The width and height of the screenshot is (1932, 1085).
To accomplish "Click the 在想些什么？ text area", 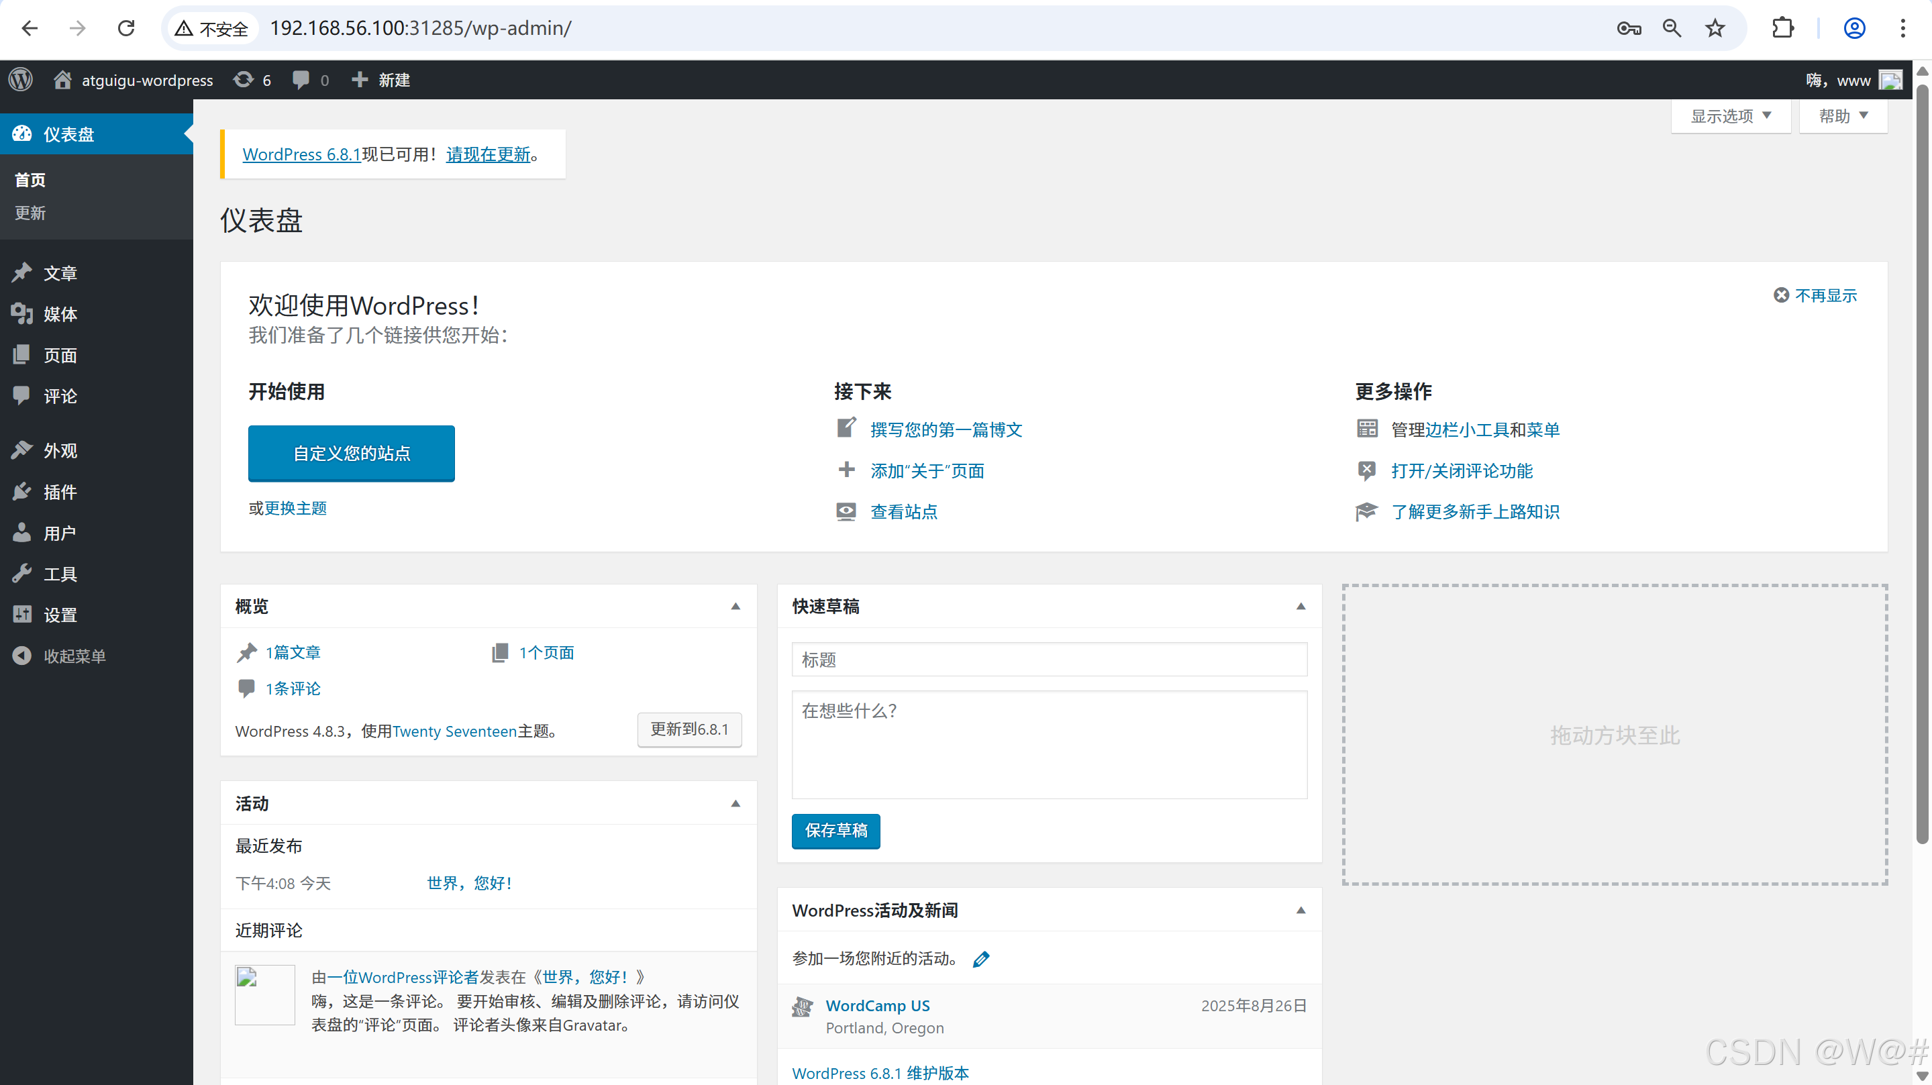I will pyautogui.click(x=1050, y=745).
